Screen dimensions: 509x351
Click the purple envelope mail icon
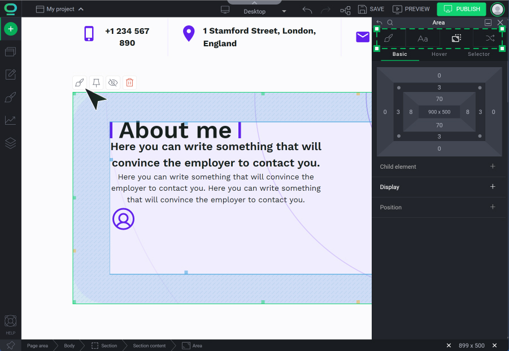point(363,37)
